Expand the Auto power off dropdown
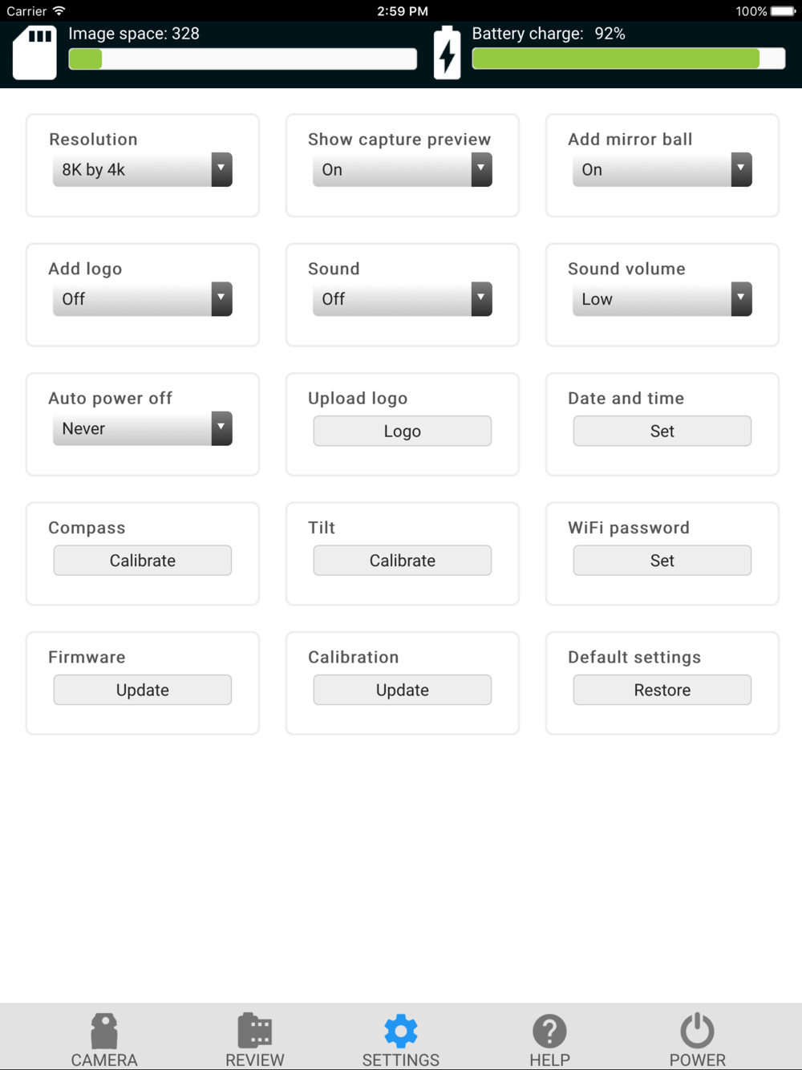Screen dimensions: 802x1070 pos(143,428)
